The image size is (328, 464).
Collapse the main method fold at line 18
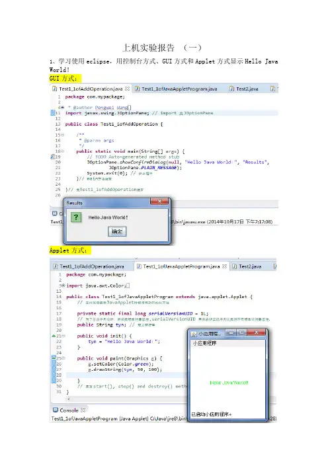62,151
